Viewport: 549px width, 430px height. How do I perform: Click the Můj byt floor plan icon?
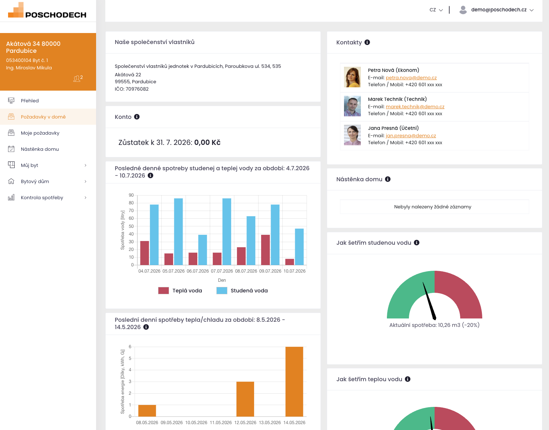coord(11,165)
